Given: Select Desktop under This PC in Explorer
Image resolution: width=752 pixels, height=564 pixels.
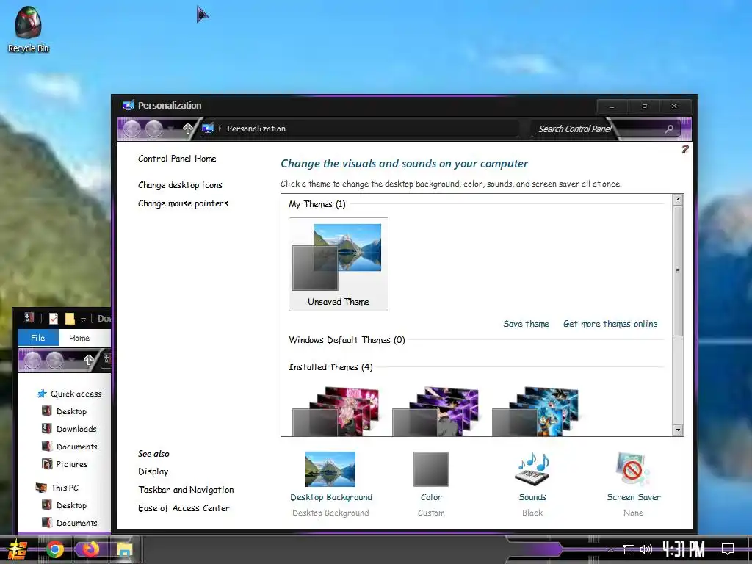Looking at the screenshot, I should click(x=71, y=505).
